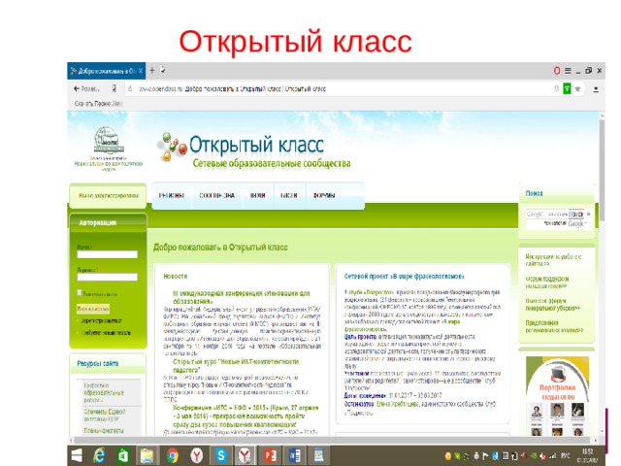The width and height of the screenshot is (621, 466).
Task: Switch to Word in the taskbar
Action: pyautogui.click(x=295, y=455)
